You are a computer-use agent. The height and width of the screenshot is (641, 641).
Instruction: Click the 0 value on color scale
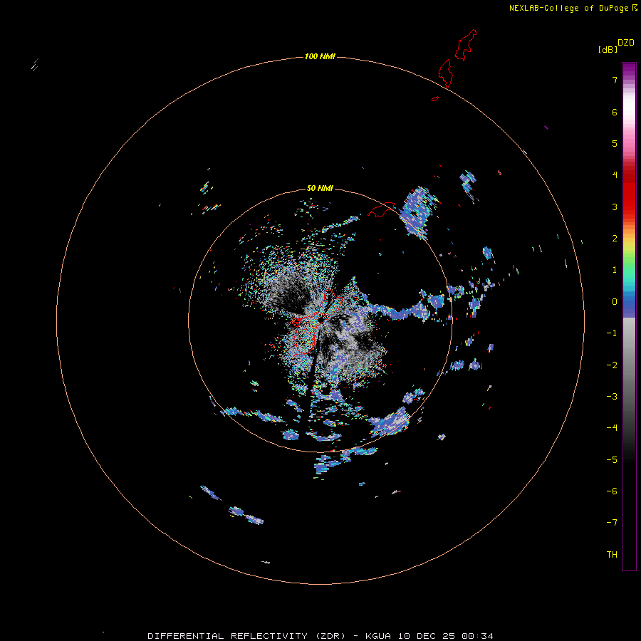coord(615,302)
